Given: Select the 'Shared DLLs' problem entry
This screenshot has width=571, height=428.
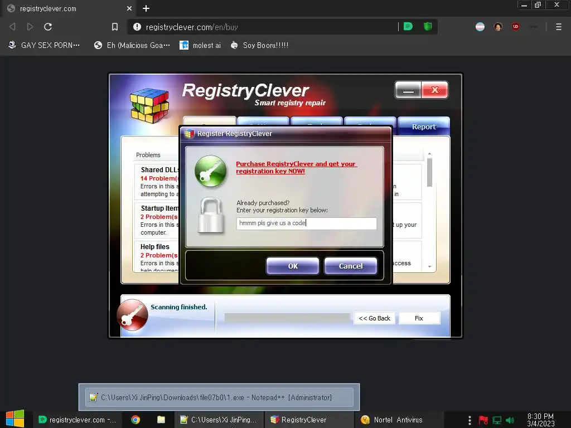Looking at the screenshot, I should coord(156,182).
